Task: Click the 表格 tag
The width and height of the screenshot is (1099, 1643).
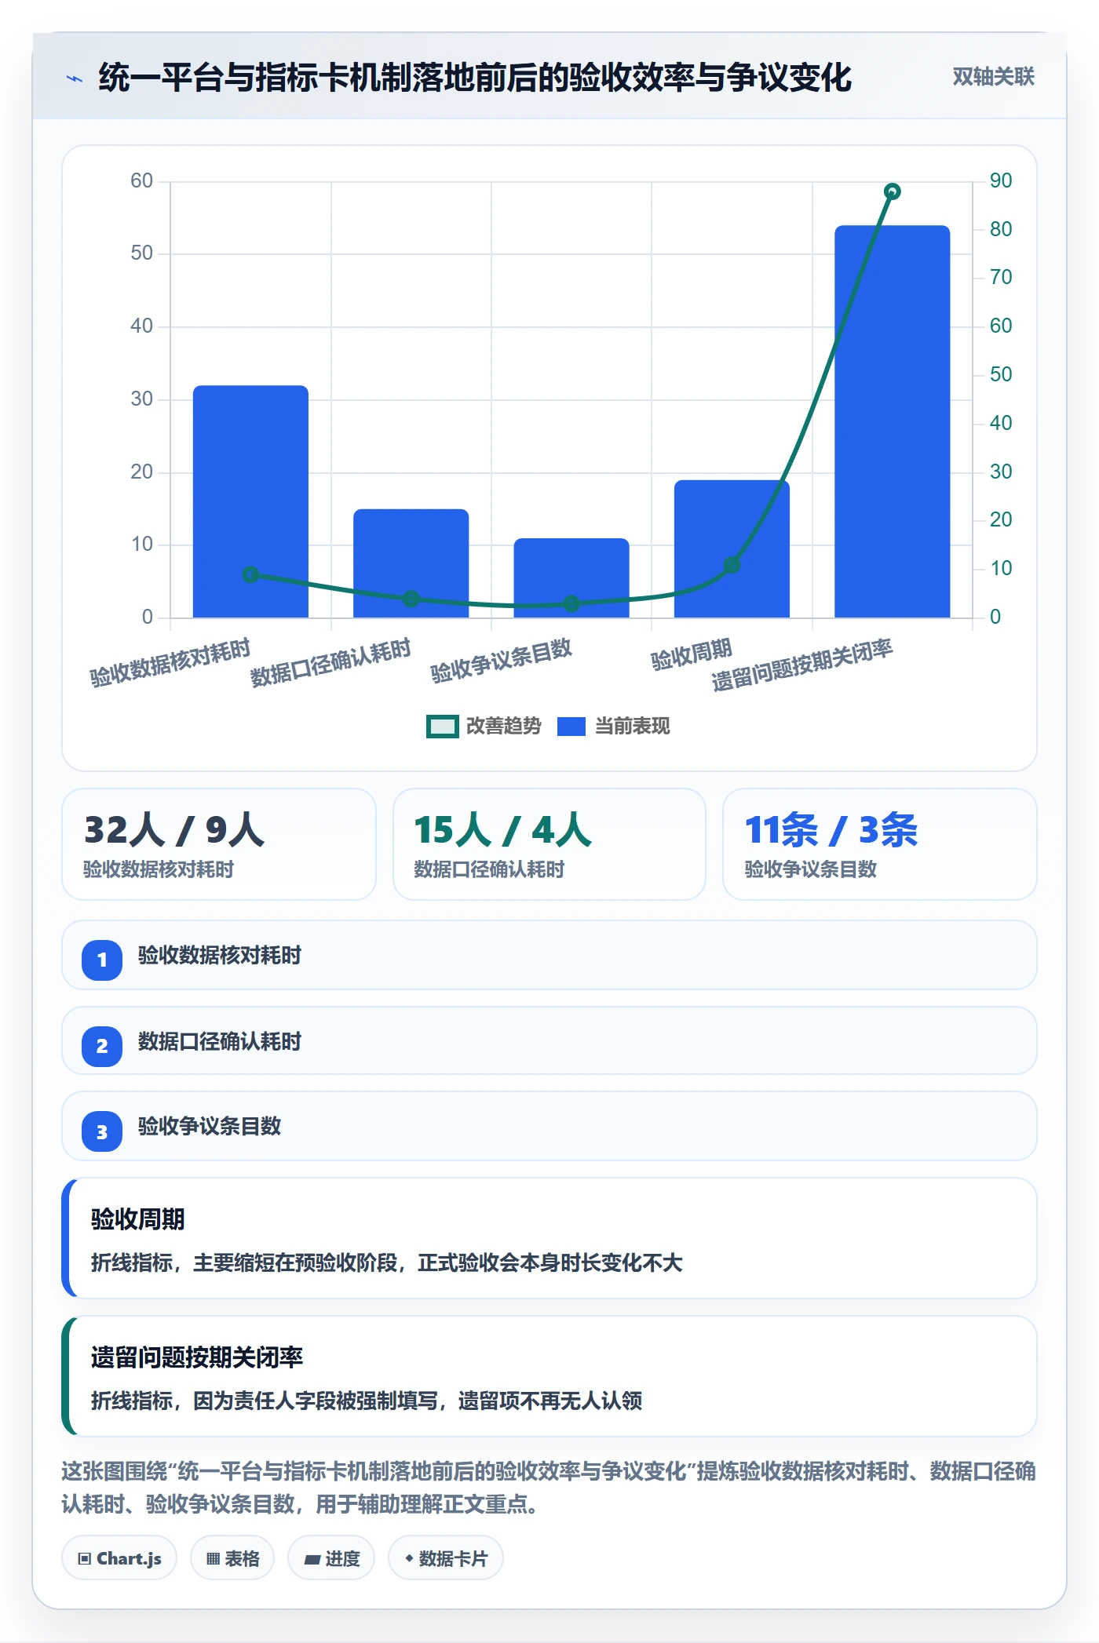Action: (x=232, y=1558)
